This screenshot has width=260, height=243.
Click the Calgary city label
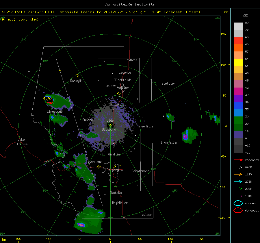tap(113, 170)
